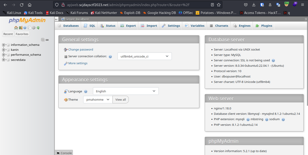Open MySQL documentation pages icon in sidebar
Viewport: 308px width, 155px height.
click(x=29, y=28)
